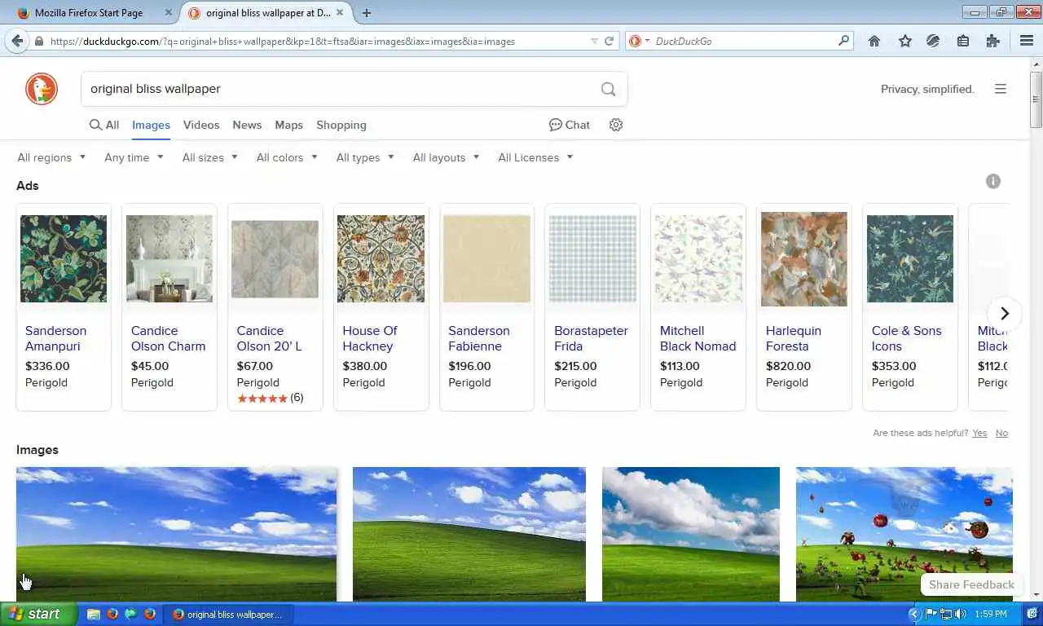
Task: Click the Cole & Sons Icons ad thumbnail
Action: coord(909,259)
